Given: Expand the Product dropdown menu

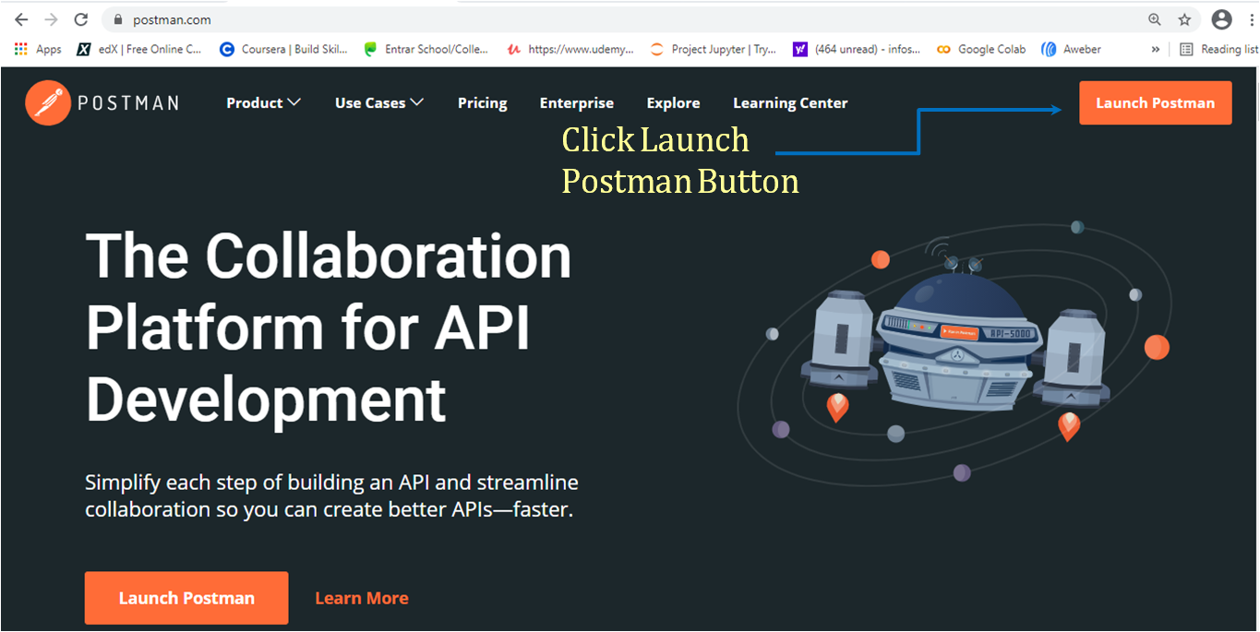Looking at the screenshot, I should pos(263,102).
